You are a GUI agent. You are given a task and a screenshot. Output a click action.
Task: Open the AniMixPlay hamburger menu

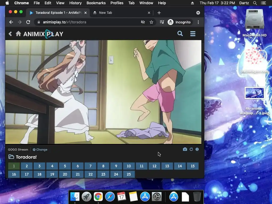click(193, 34)
